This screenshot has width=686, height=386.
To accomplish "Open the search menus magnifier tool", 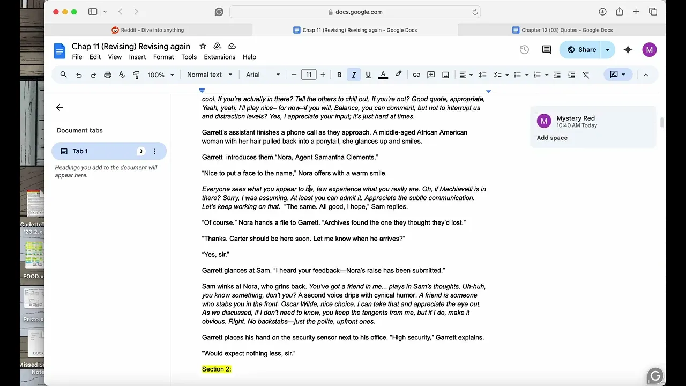I will (x=64, y=75).
